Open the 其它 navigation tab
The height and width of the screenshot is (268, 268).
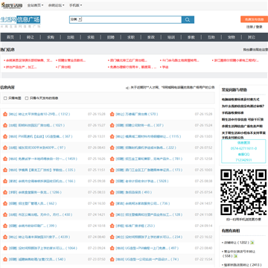tap(252, 37)
